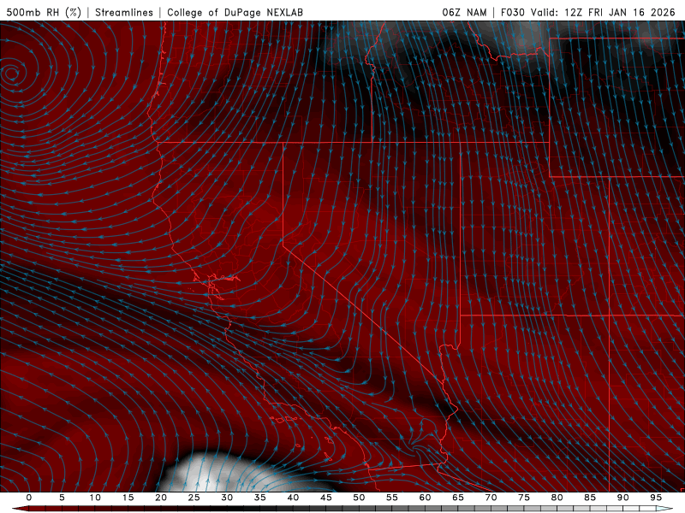Click 'Valid: 12Z FRI JAN 16 2026' text

click(x=603, y=12)
